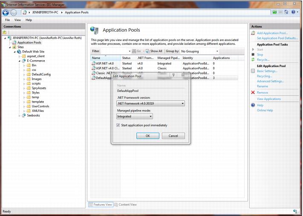This screenshot has height=216, width=303.
Task: Open the File menu
Action: click(x=7, y=20)
